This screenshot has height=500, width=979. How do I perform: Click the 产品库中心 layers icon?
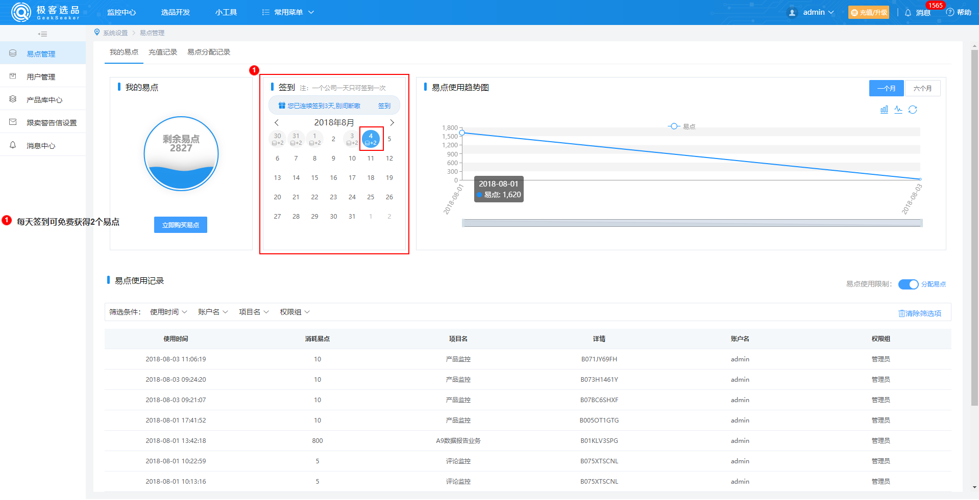pos(13,99)
